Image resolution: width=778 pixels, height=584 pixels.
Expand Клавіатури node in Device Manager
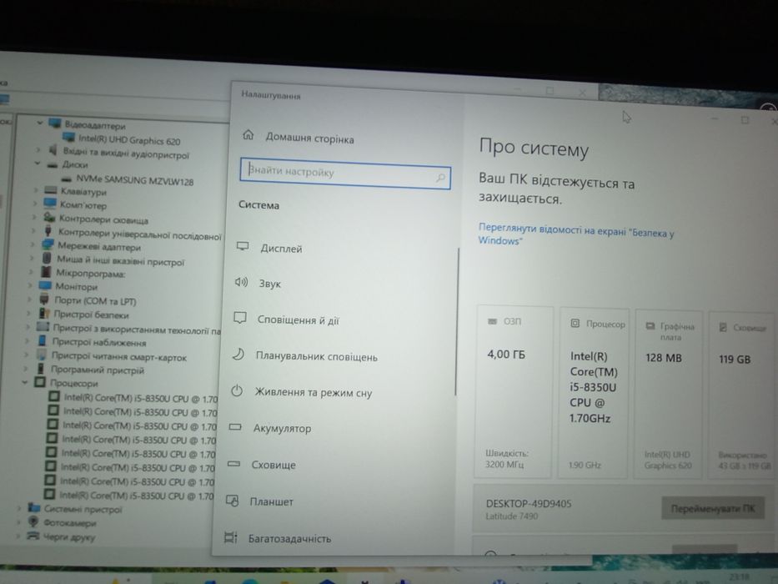(x=36, y=189)
